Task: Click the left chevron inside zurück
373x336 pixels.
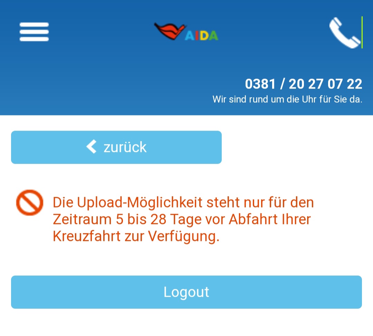Action: [x=92, y=147]
